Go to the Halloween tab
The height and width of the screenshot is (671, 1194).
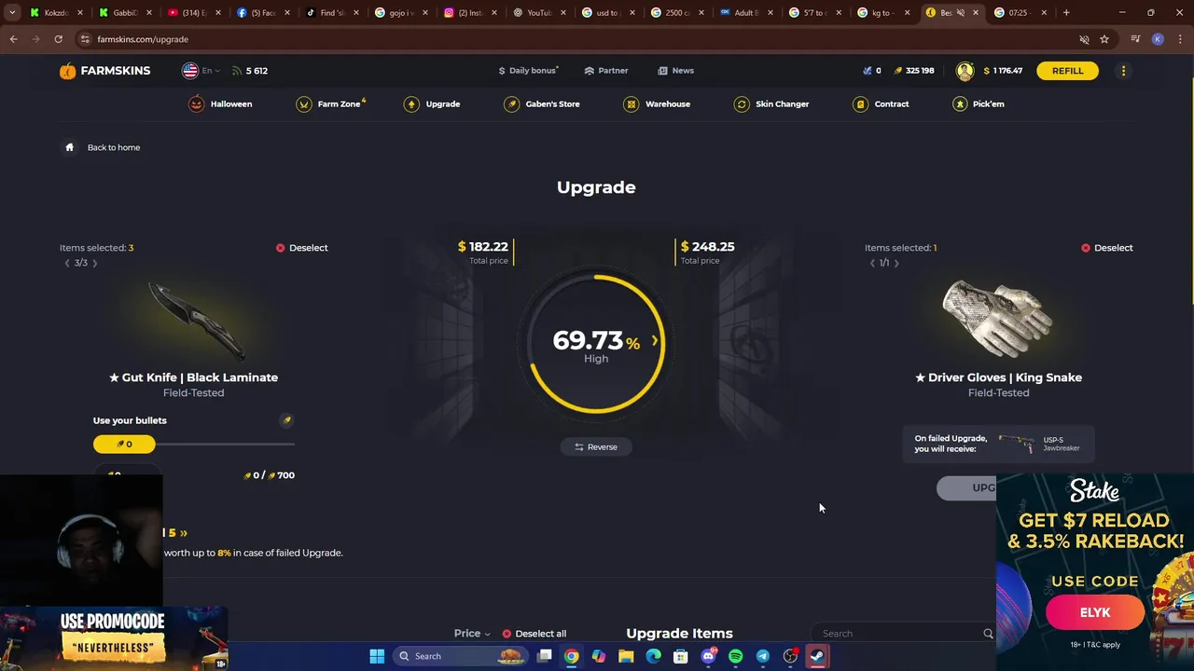tap(221, 104)
